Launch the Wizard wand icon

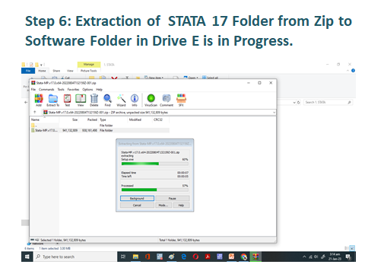point(121,100)
